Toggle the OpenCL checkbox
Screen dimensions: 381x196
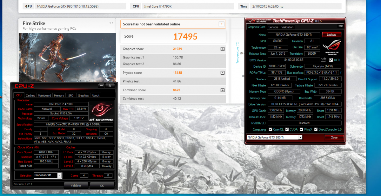pos(271,129)
